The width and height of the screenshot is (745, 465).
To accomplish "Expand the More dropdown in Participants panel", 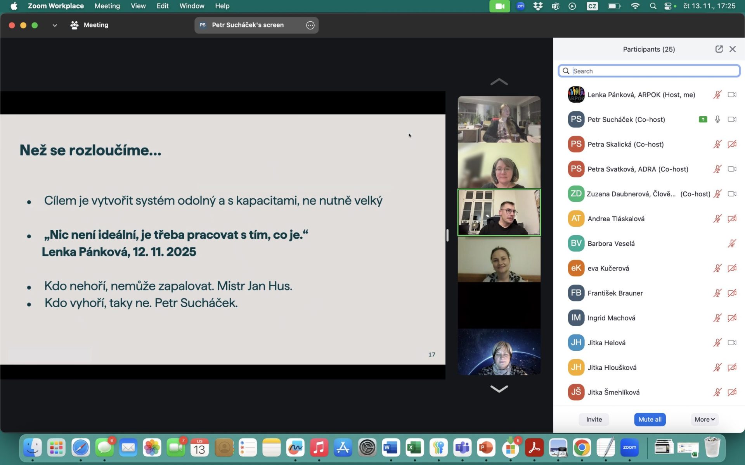I will pos(704,419).
